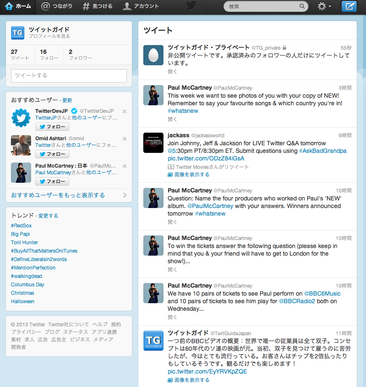Click egg avatar of TG_private tweet

click(153, 55)
